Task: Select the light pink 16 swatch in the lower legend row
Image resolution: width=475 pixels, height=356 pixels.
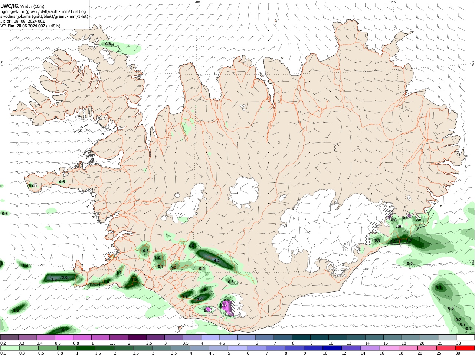Action: (x=389, y=348)
